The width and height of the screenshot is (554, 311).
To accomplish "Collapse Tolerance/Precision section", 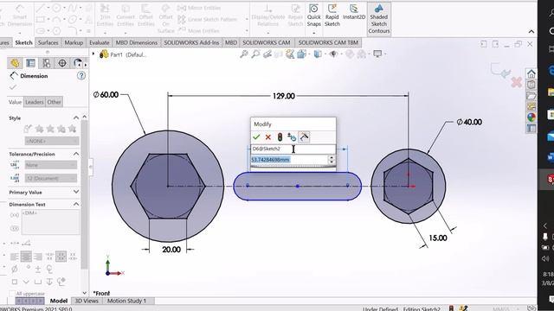I will coord(76,154).
